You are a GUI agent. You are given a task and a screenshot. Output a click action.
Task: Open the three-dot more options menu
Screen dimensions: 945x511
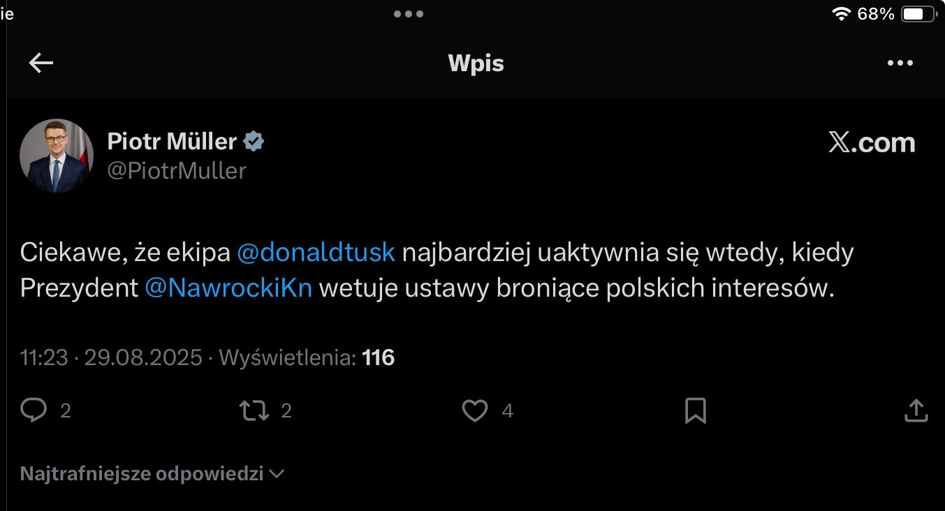pyautogui.click(x=900, y=64)
